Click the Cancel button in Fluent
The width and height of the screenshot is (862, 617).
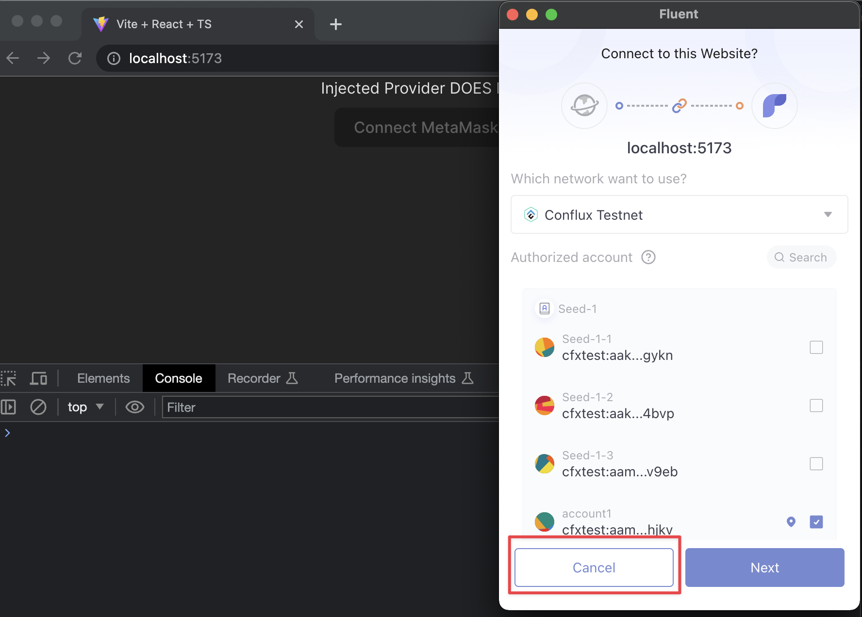tap(594, 568)
